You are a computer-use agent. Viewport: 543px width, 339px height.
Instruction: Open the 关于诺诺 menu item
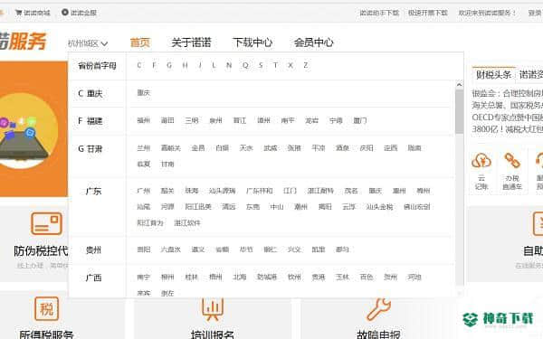click(x=191, y=42)
